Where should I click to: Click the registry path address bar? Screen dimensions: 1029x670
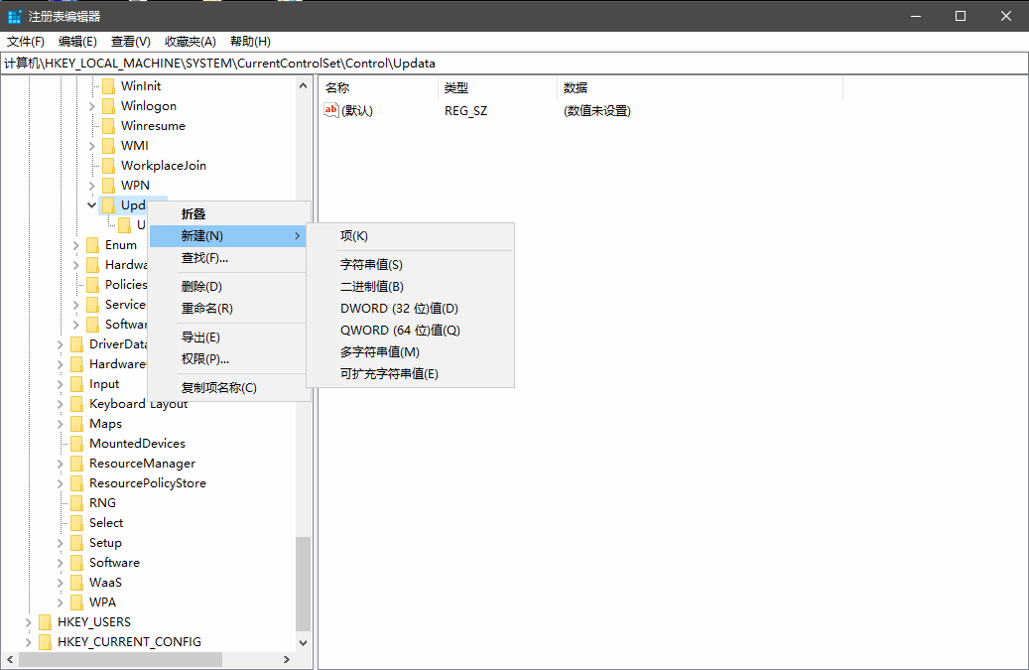pyautogui.click(x=514, y=63)
